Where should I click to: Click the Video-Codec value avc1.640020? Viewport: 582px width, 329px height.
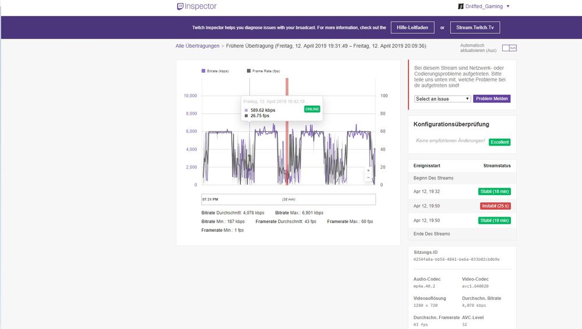click(475, 286)
